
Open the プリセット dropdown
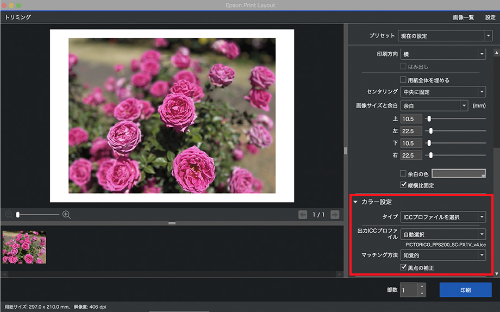445,36
